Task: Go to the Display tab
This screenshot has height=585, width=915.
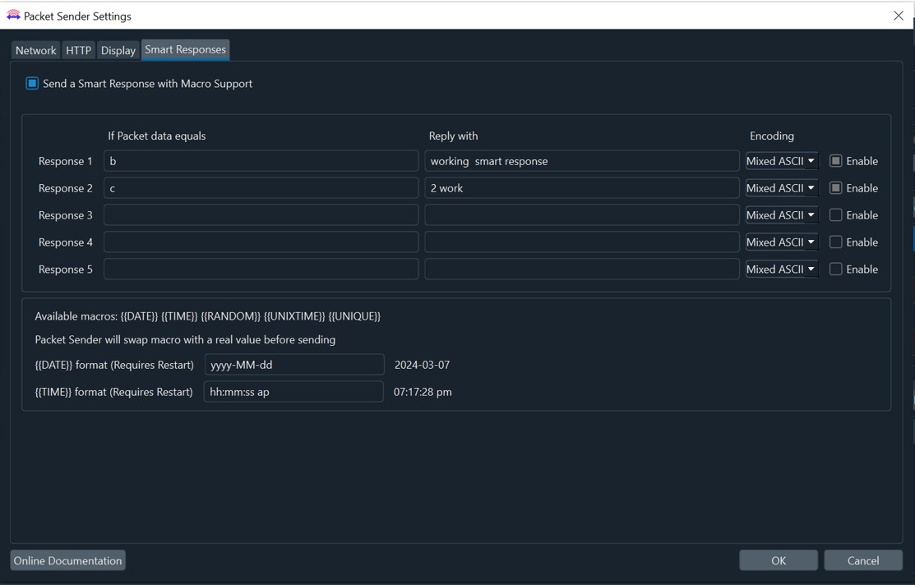Action: tap(118, 50)
